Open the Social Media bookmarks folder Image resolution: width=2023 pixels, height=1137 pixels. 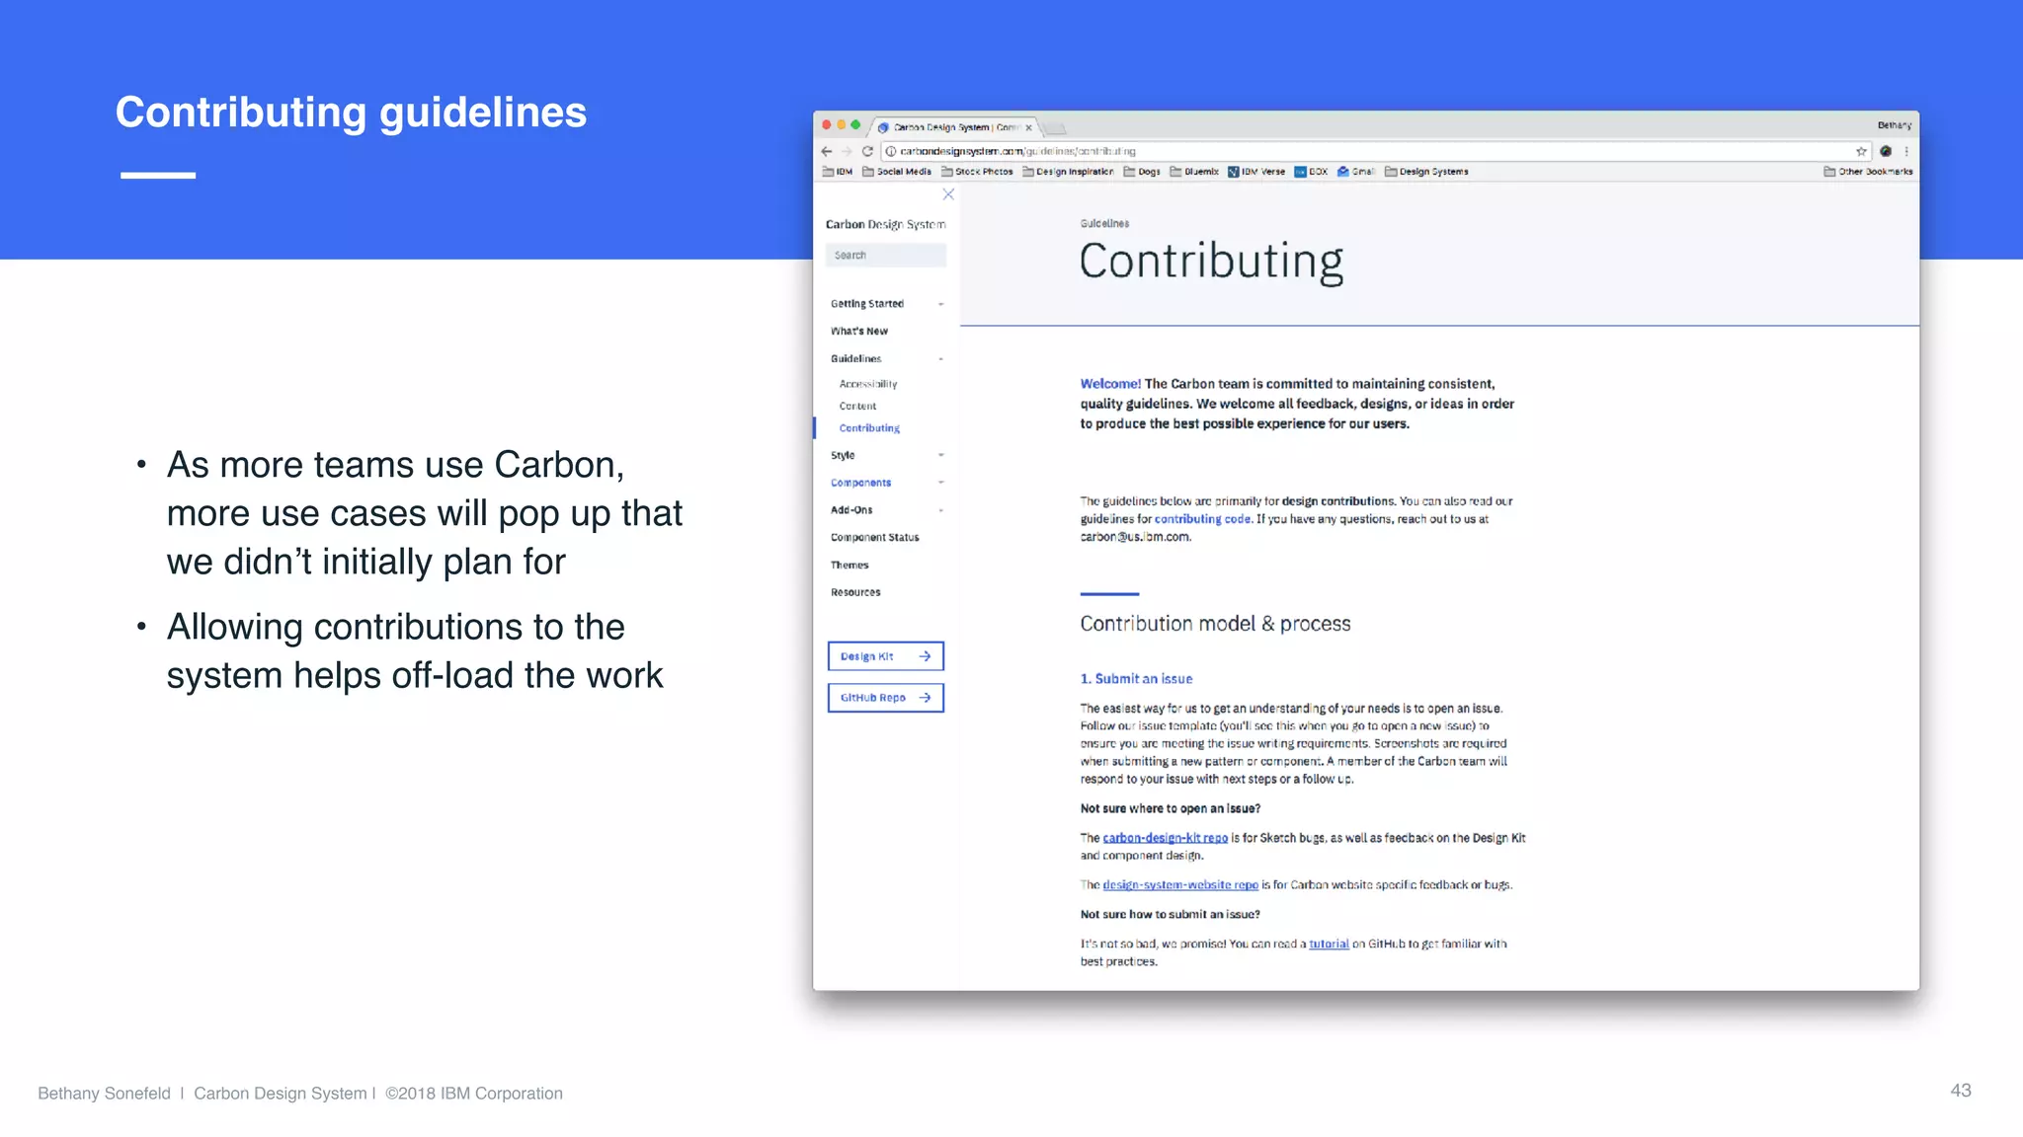pos(897,172)
